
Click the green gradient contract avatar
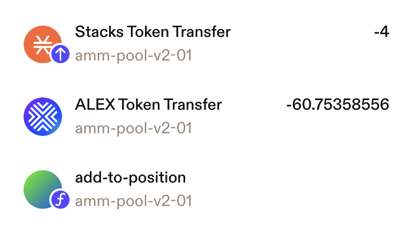click(x=43, y=189)
